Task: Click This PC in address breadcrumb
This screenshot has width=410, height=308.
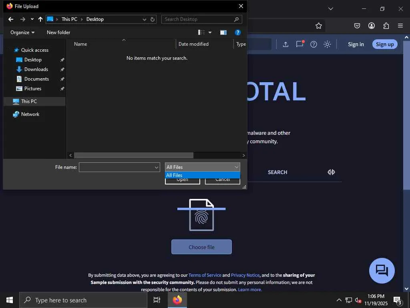Action: [x=69, y=19]
